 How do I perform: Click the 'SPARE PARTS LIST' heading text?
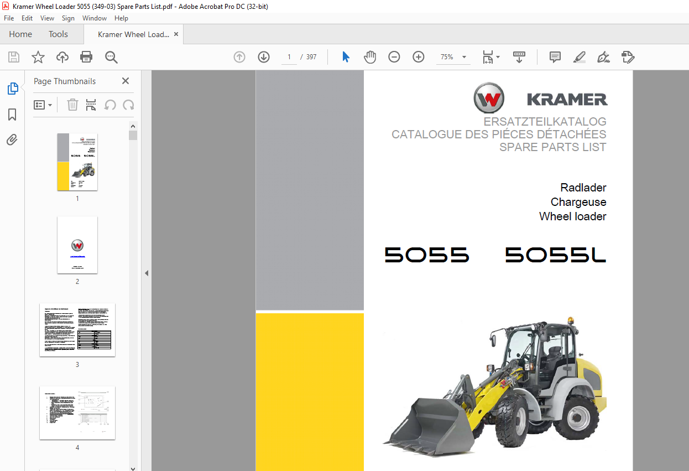[x=553, y=147]
